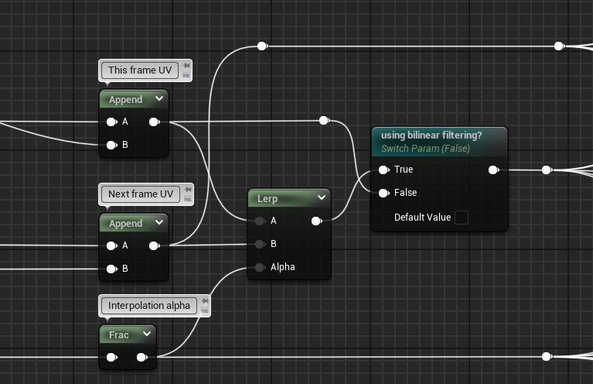Select the bottom right reroute node on Frac wire
Viewport: 593px width, 384px height.
coord(546,356)
